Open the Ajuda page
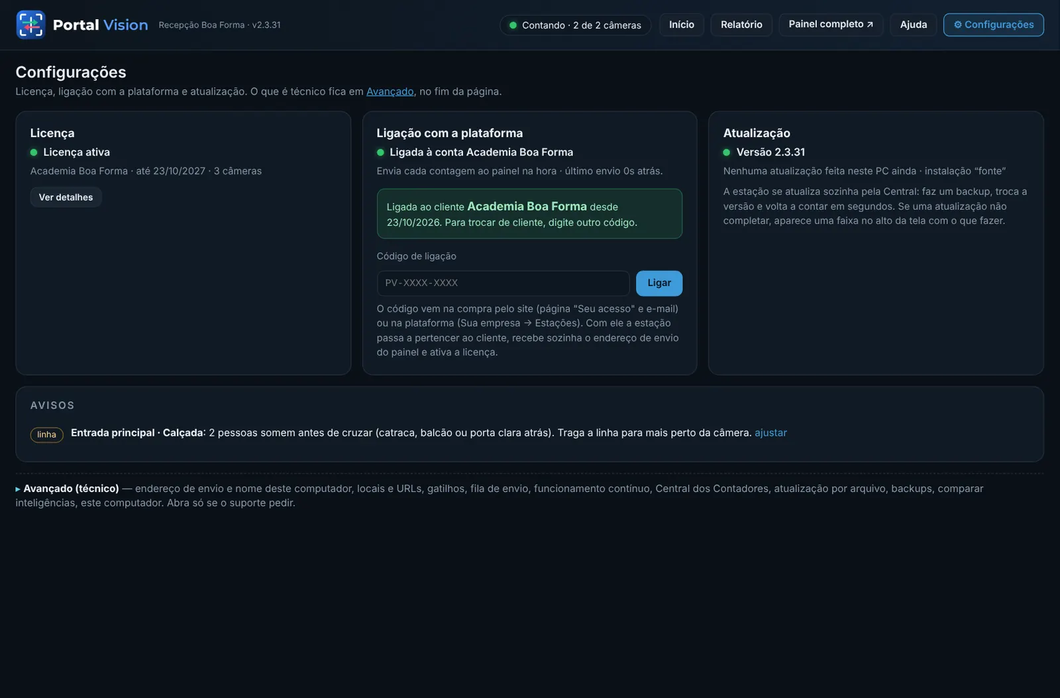This screenshot has height=698, width=1060. click(x=914, y=25)
